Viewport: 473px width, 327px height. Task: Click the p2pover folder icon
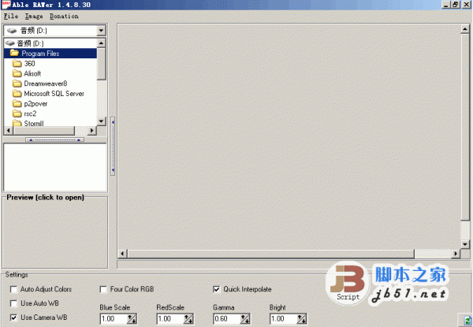17,104
